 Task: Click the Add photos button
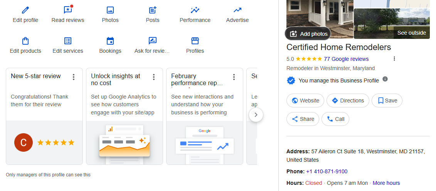pyautogui.click(x=308, y=34)
